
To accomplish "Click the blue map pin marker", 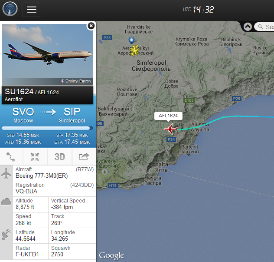I will tap(131, 40).
